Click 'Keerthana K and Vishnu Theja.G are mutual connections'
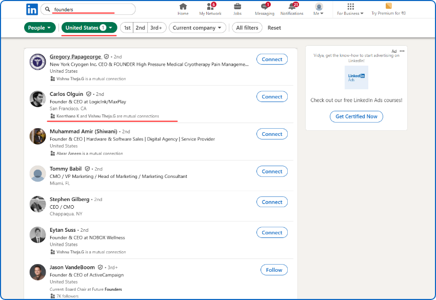This screenshot has height=300, width=436. 108,116
